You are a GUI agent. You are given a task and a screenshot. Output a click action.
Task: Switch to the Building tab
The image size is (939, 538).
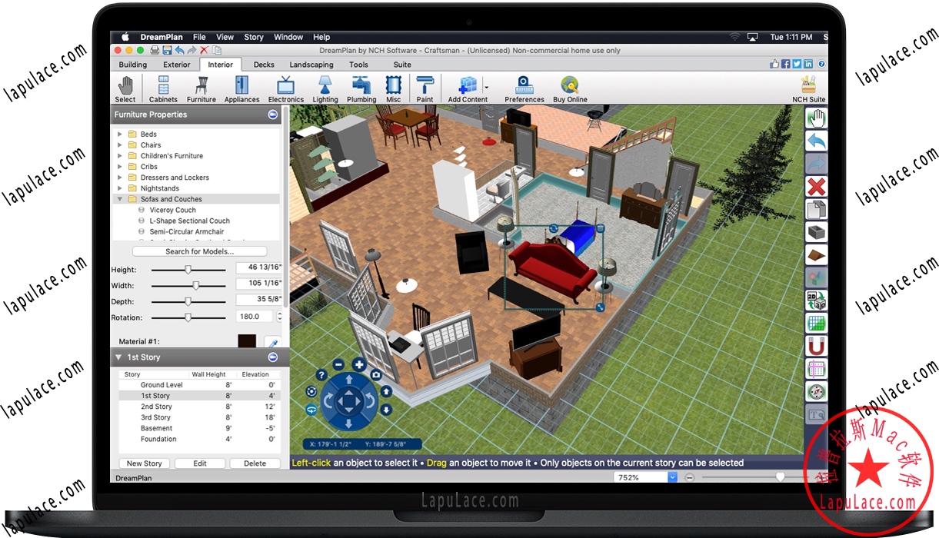[x=133, y=65]
